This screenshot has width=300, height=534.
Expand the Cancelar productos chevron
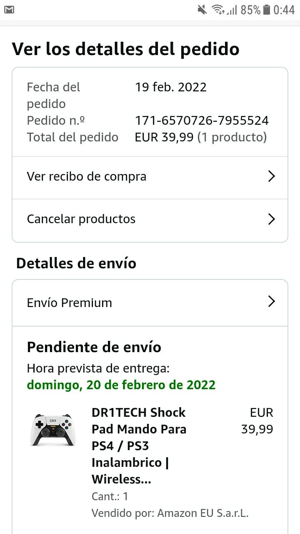click(x=272, y=219)
